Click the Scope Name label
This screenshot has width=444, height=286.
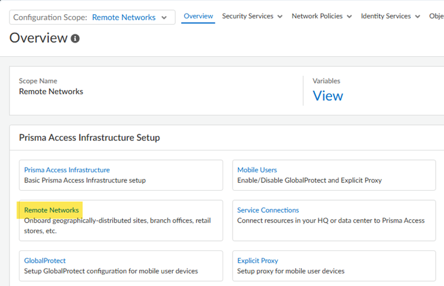38,81
